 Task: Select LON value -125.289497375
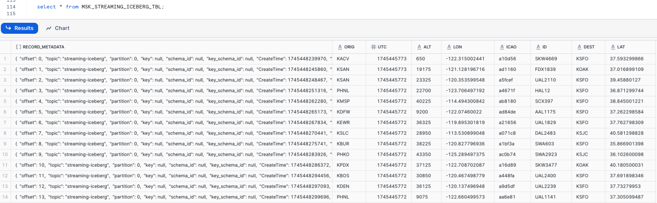[x=467, y=154]
